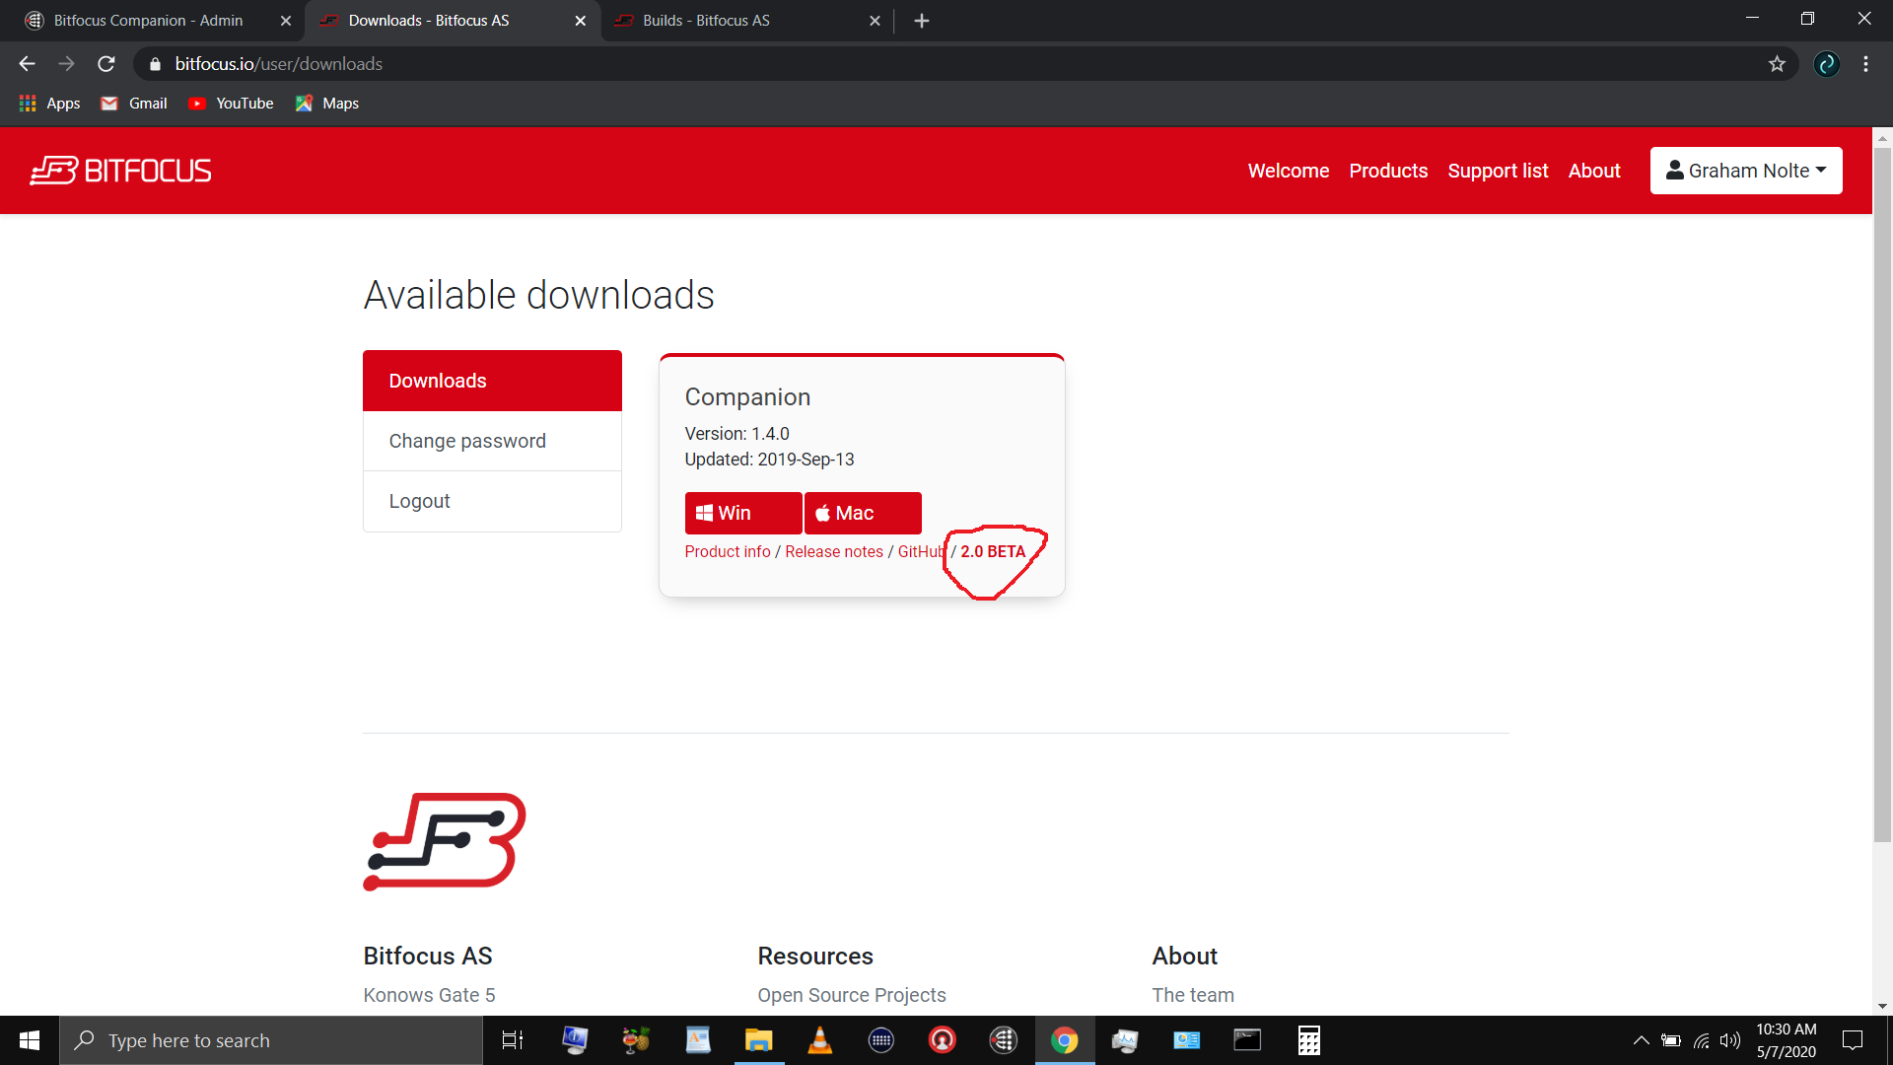Screen dimensions: 1893x1065
Task: Open Chrome three-dot menu
Action: click(1865, 64)
